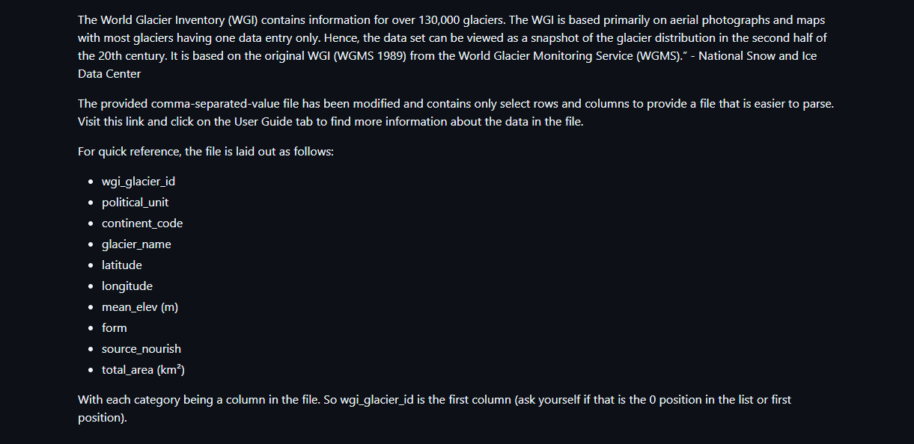Click the continent_code list item
The width and height of the screenshot is (914, 444).
coord(142,223)
